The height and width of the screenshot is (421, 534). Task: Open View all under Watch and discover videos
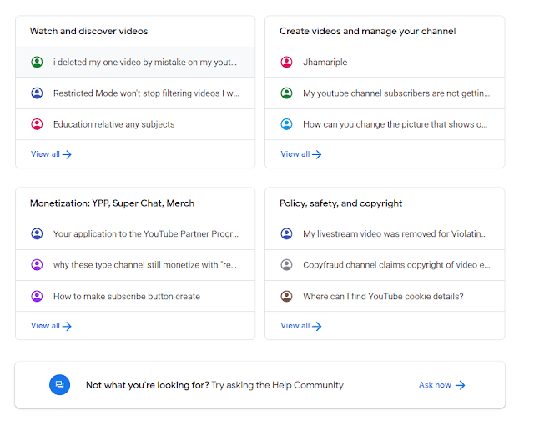[x=51, y=154]
